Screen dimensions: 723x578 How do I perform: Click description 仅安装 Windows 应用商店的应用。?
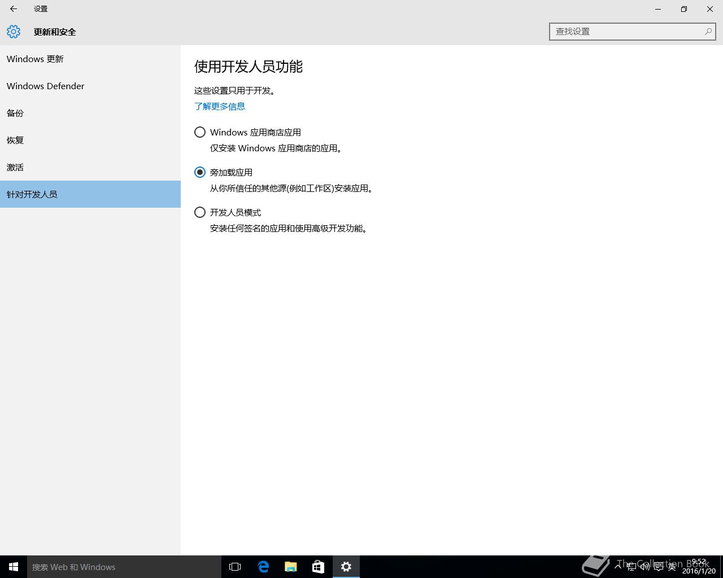coord(276,148)
